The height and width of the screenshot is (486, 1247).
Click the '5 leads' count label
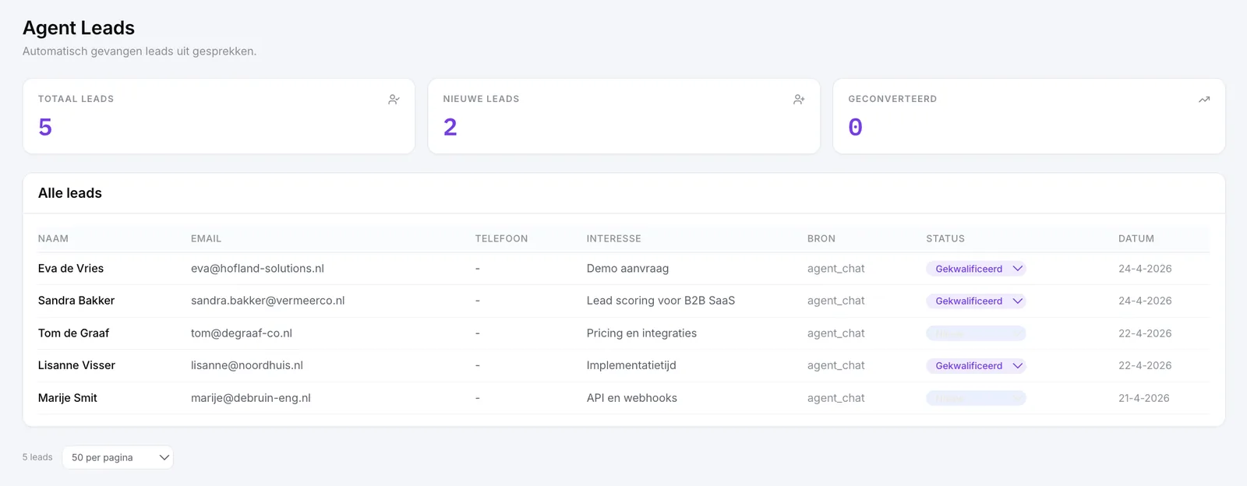(x=37, y=457)
